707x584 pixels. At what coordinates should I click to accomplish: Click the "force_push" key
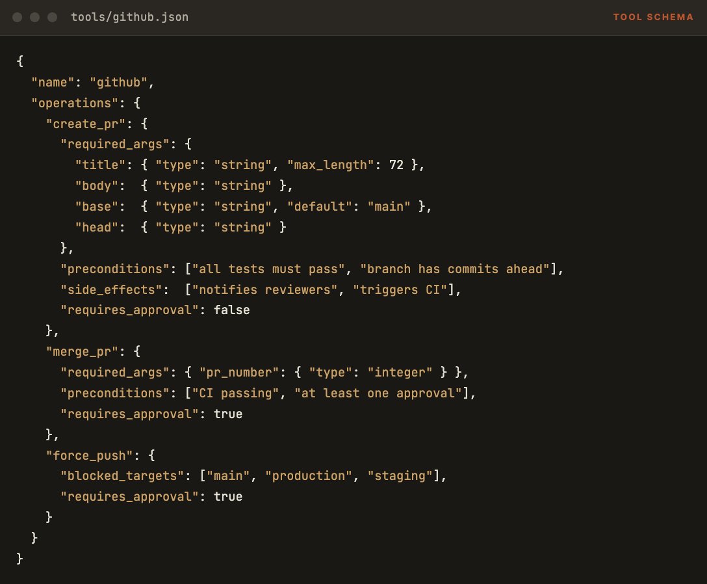[x=89, y=455]
